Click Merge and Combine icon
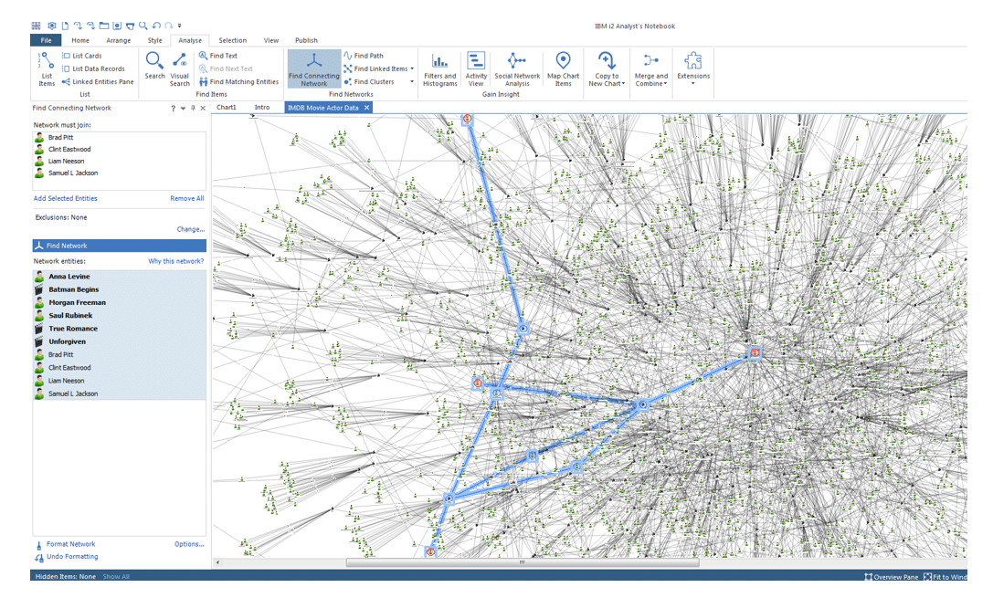This screenshot has width=993, height=598. click(650, 61)
